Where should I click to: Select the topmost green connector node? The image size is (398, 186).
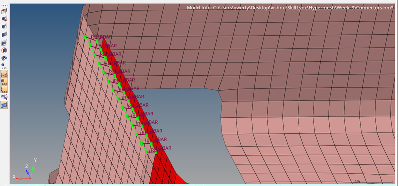pyautogui.click(x=85, y=37)
